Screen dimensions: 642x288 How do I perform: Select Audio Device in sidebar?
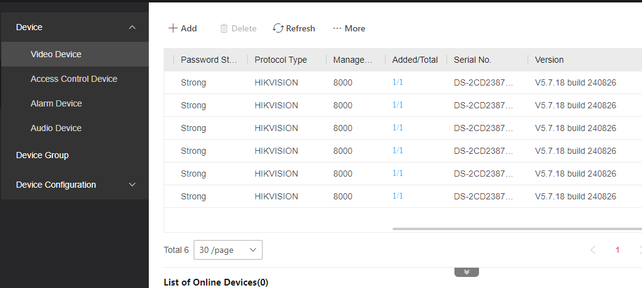pos(56,128)
